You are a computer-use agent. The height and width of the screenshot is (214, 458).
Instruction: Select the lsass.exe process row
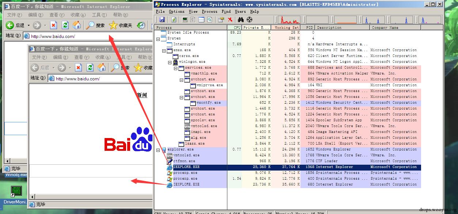288,144
